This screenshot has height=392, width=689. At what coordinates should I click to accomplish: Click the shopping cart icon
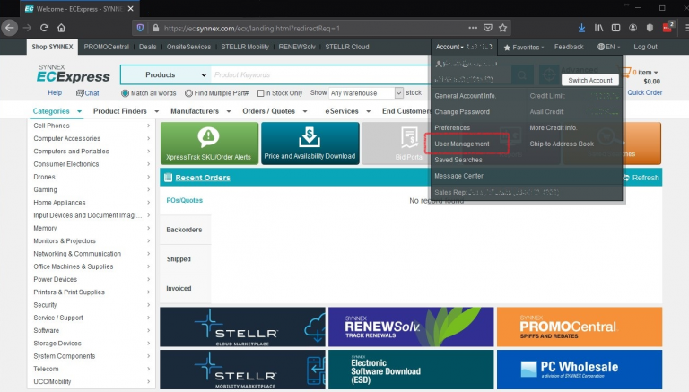tap(624, 72)
